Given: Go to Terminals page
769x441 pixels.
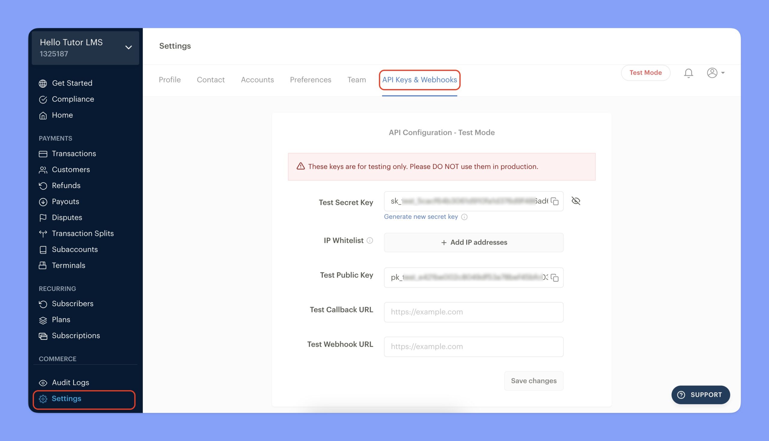Looking at the screenshot, I should pyautogui.click(x=68, y=265).
